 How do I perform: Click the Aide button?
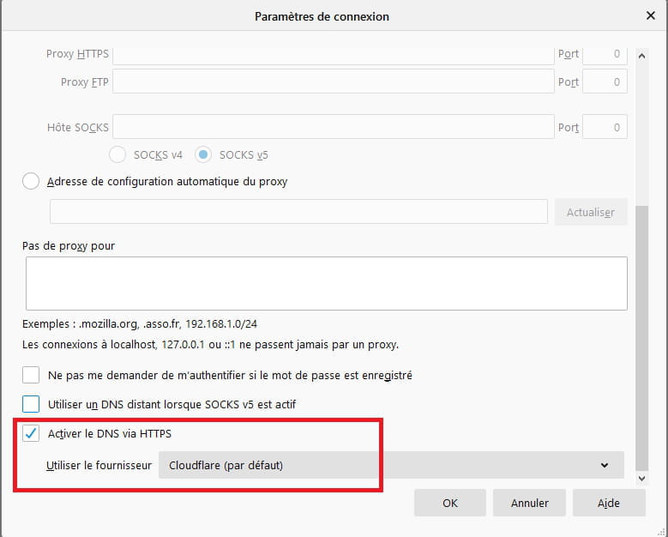tap(609, 503)
